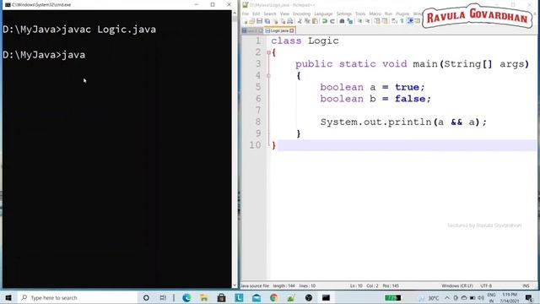
Task: Click the Close document toolbar icon
Action: coord(276,21)
